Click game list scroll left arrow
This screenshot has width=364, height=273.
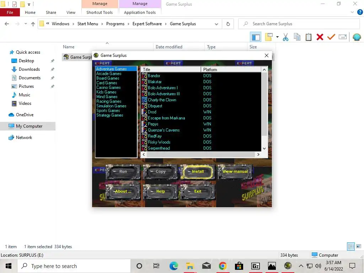[144, 154]
